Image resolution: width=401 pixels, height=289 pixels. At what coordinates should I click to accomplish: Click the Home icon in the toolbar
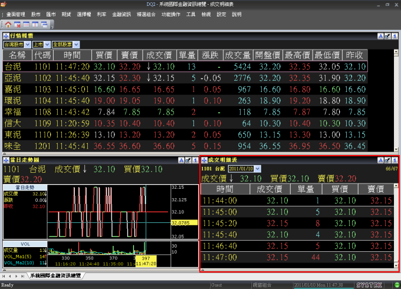(8, 25)
